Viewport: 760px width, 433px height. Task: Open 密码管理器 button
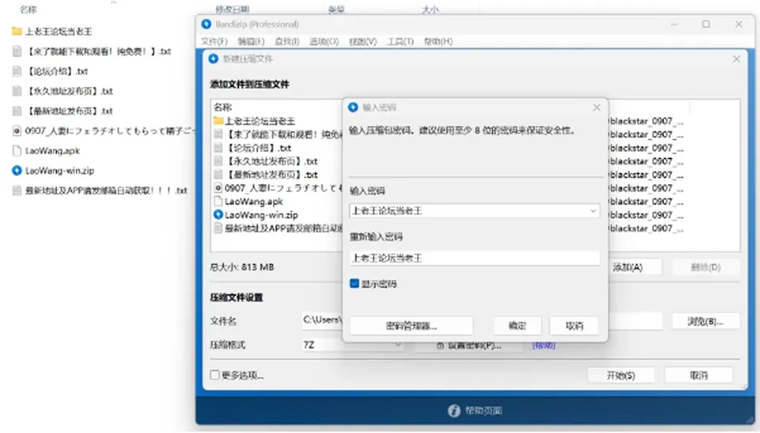[411, 326]
